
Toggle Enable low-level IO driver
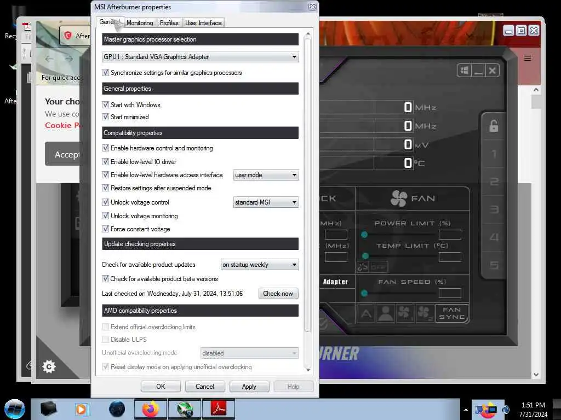(105, 161)
